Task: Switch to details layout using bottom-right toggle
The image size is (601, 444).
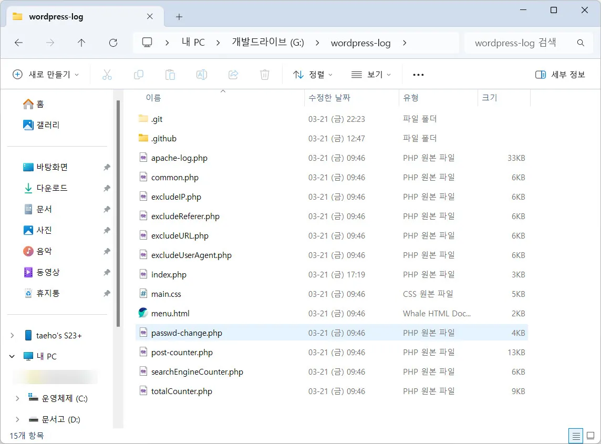Action: 576,436
